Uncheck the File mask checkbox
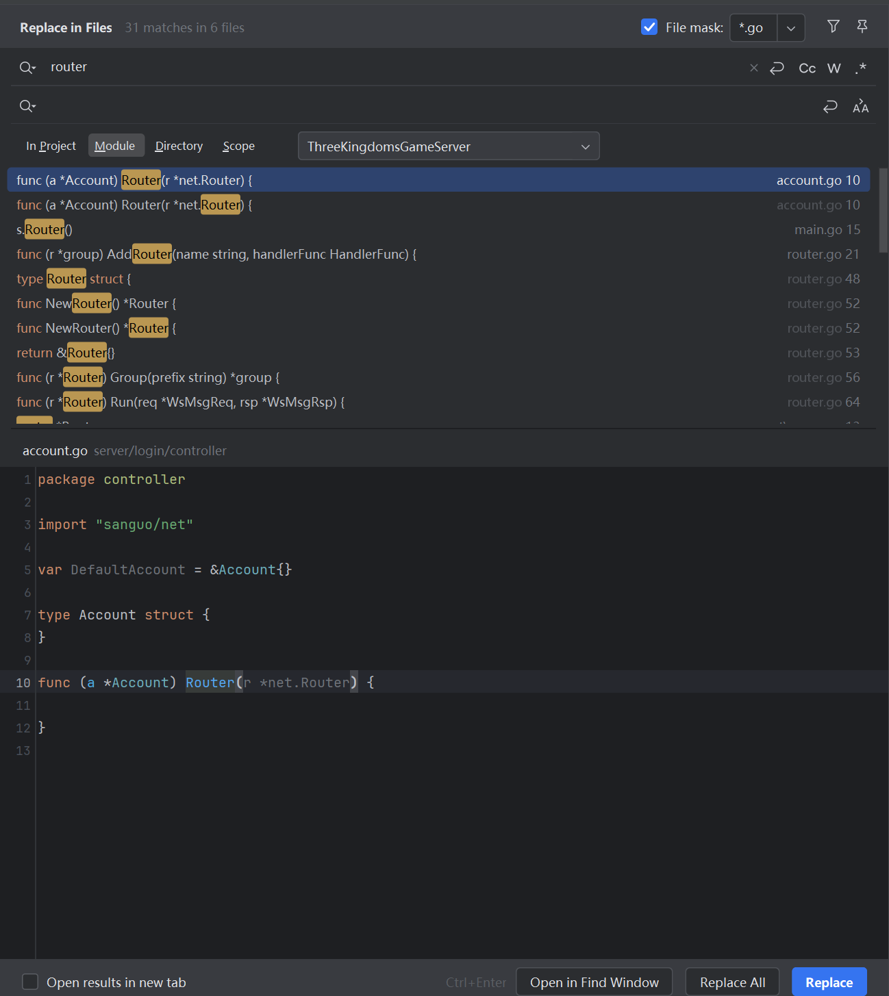Image resolution: width=889 pixels, height=996 pixels. 649,27
